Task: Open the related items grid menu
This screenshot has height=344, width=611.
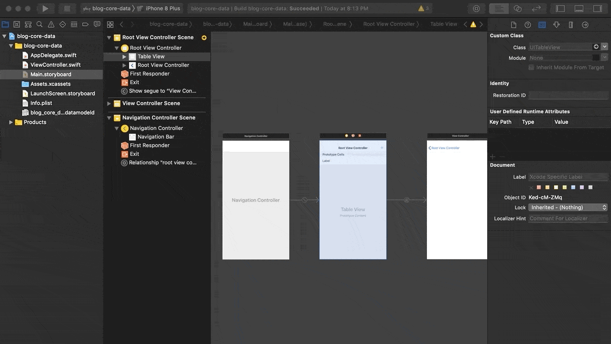Action: [x=110, y=24]
